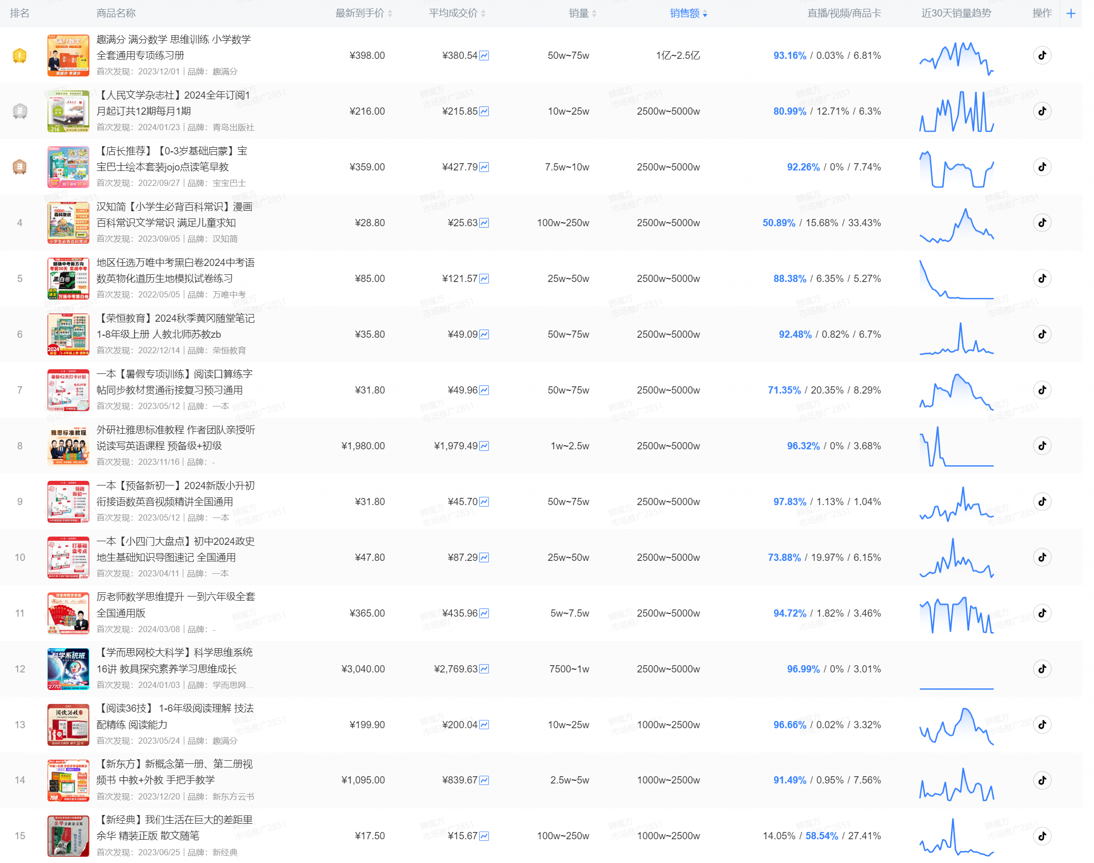Click the gold rank one medal

point(20,55)
